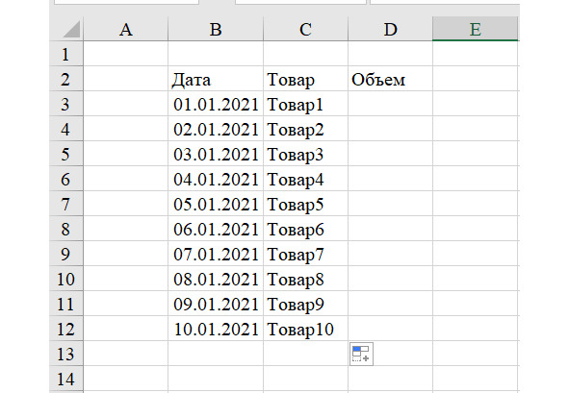This screenshot has height=393, width=569.
Task: Click the Select All corner triangle
Action: coord(71,29)
